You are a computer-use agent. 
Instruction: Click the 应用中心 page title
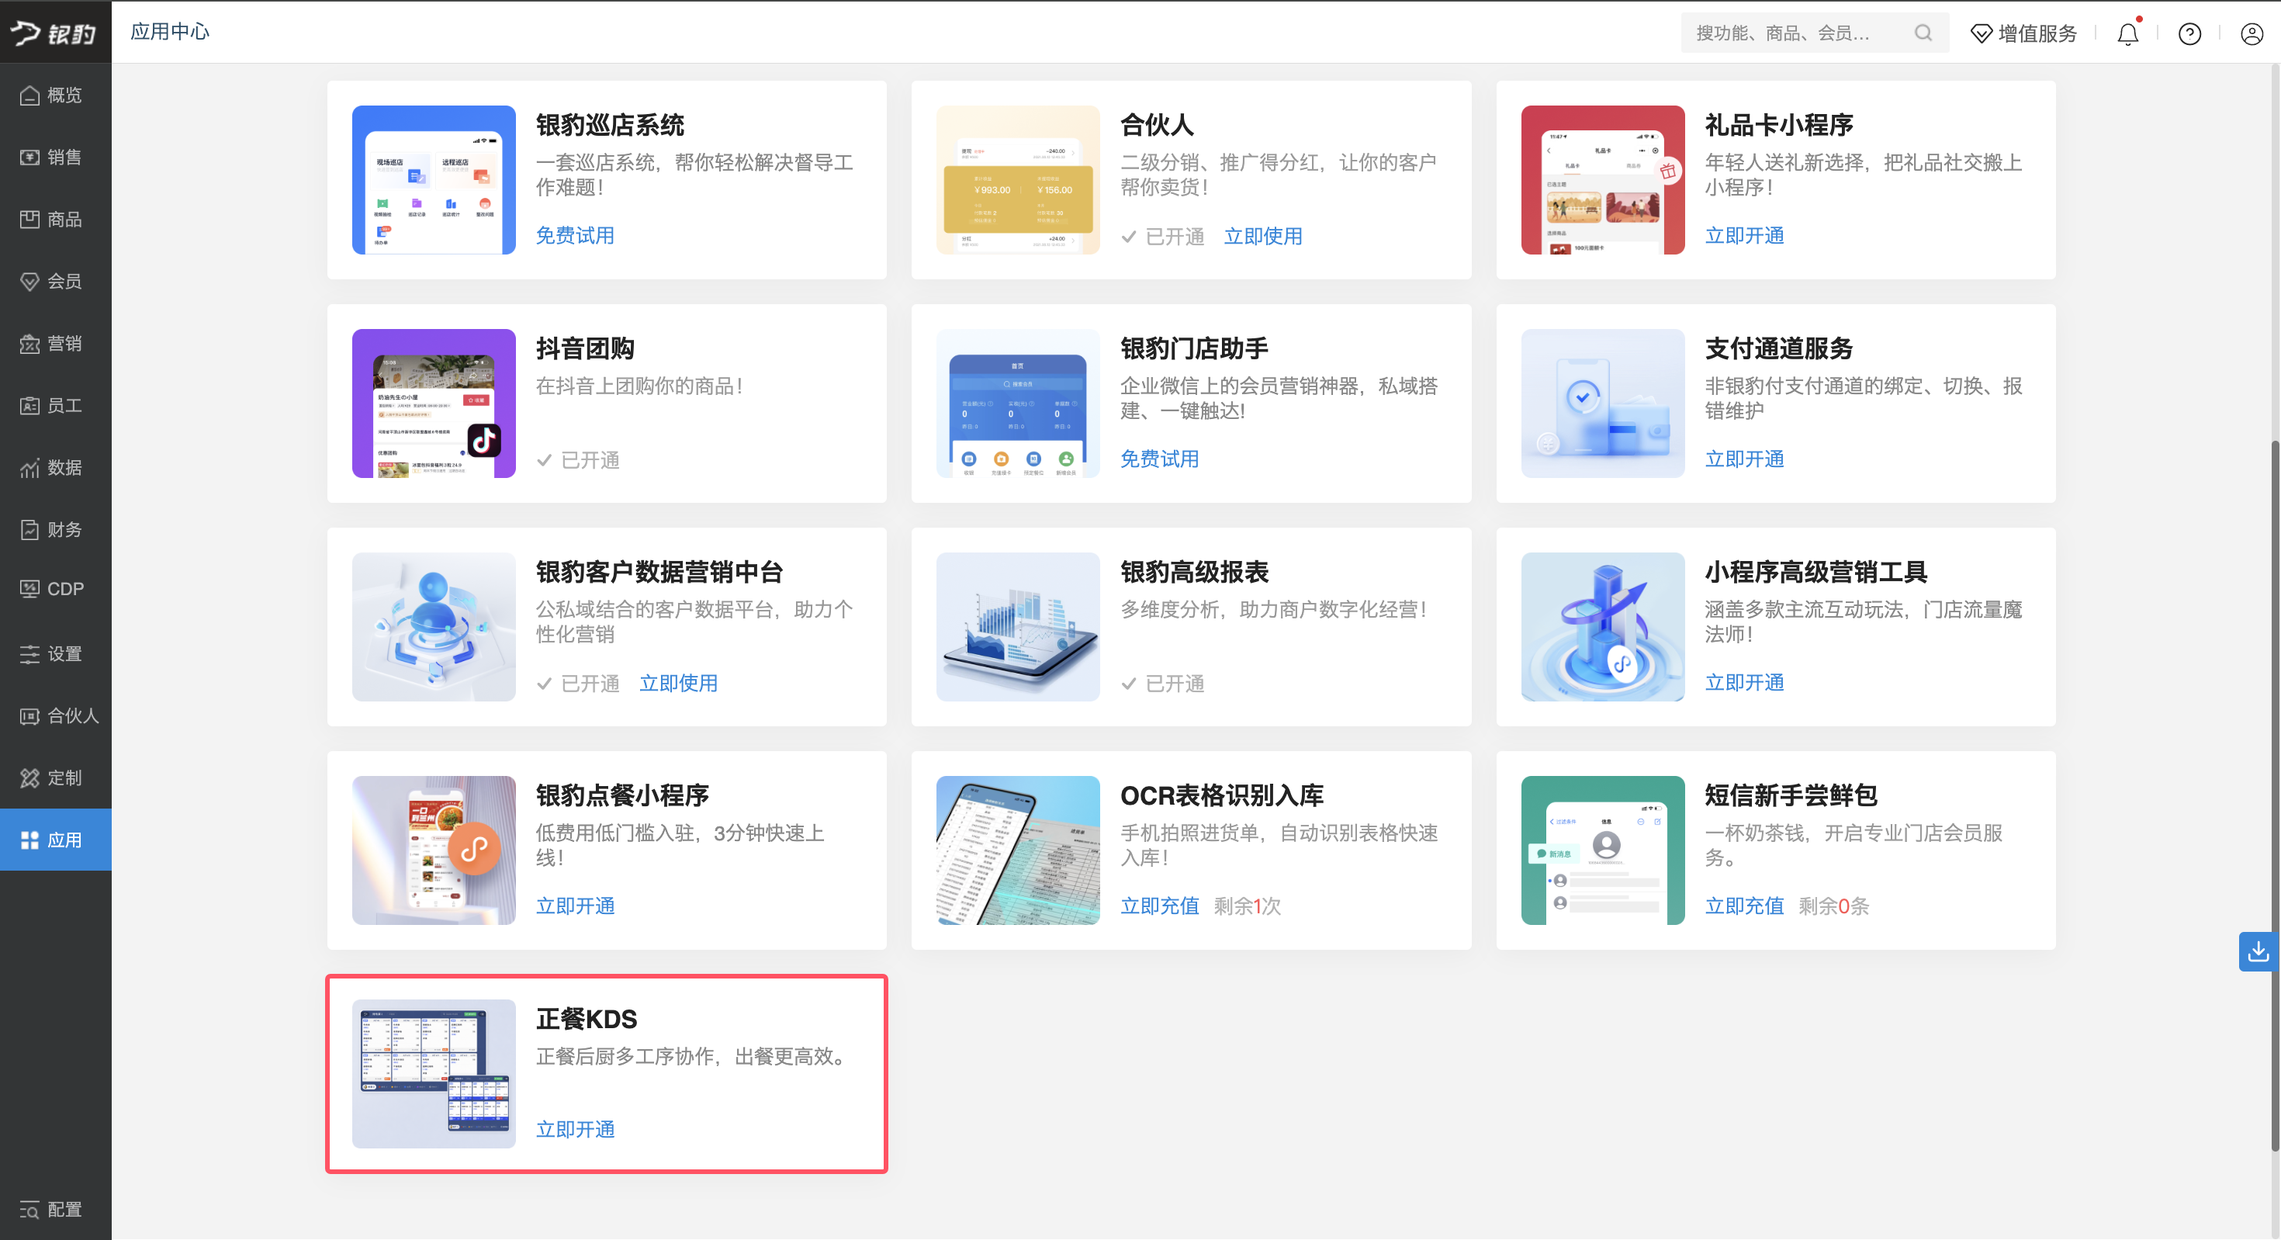170,32
